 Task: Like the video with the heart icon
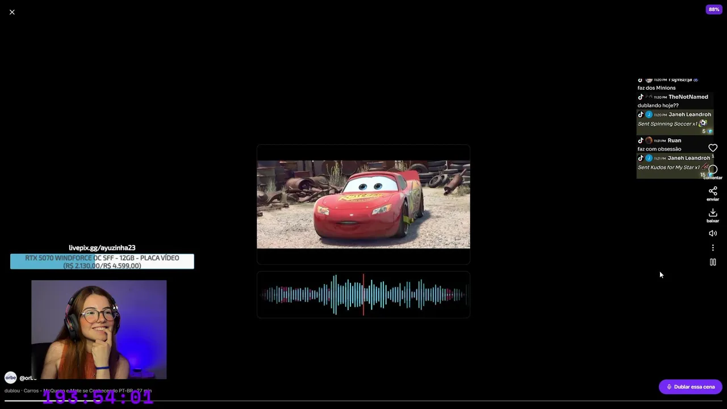coord(713,148)
